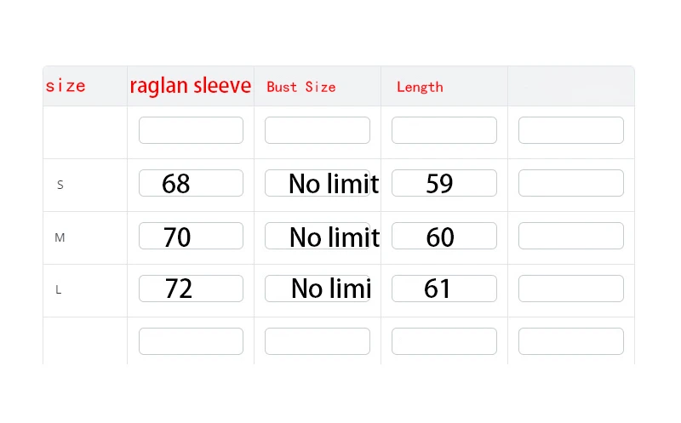Click the "Bust Size" column header
Image resolution: width=681 pixels, height=423 pixels.
pyautogui.click(x=301, y=87)
